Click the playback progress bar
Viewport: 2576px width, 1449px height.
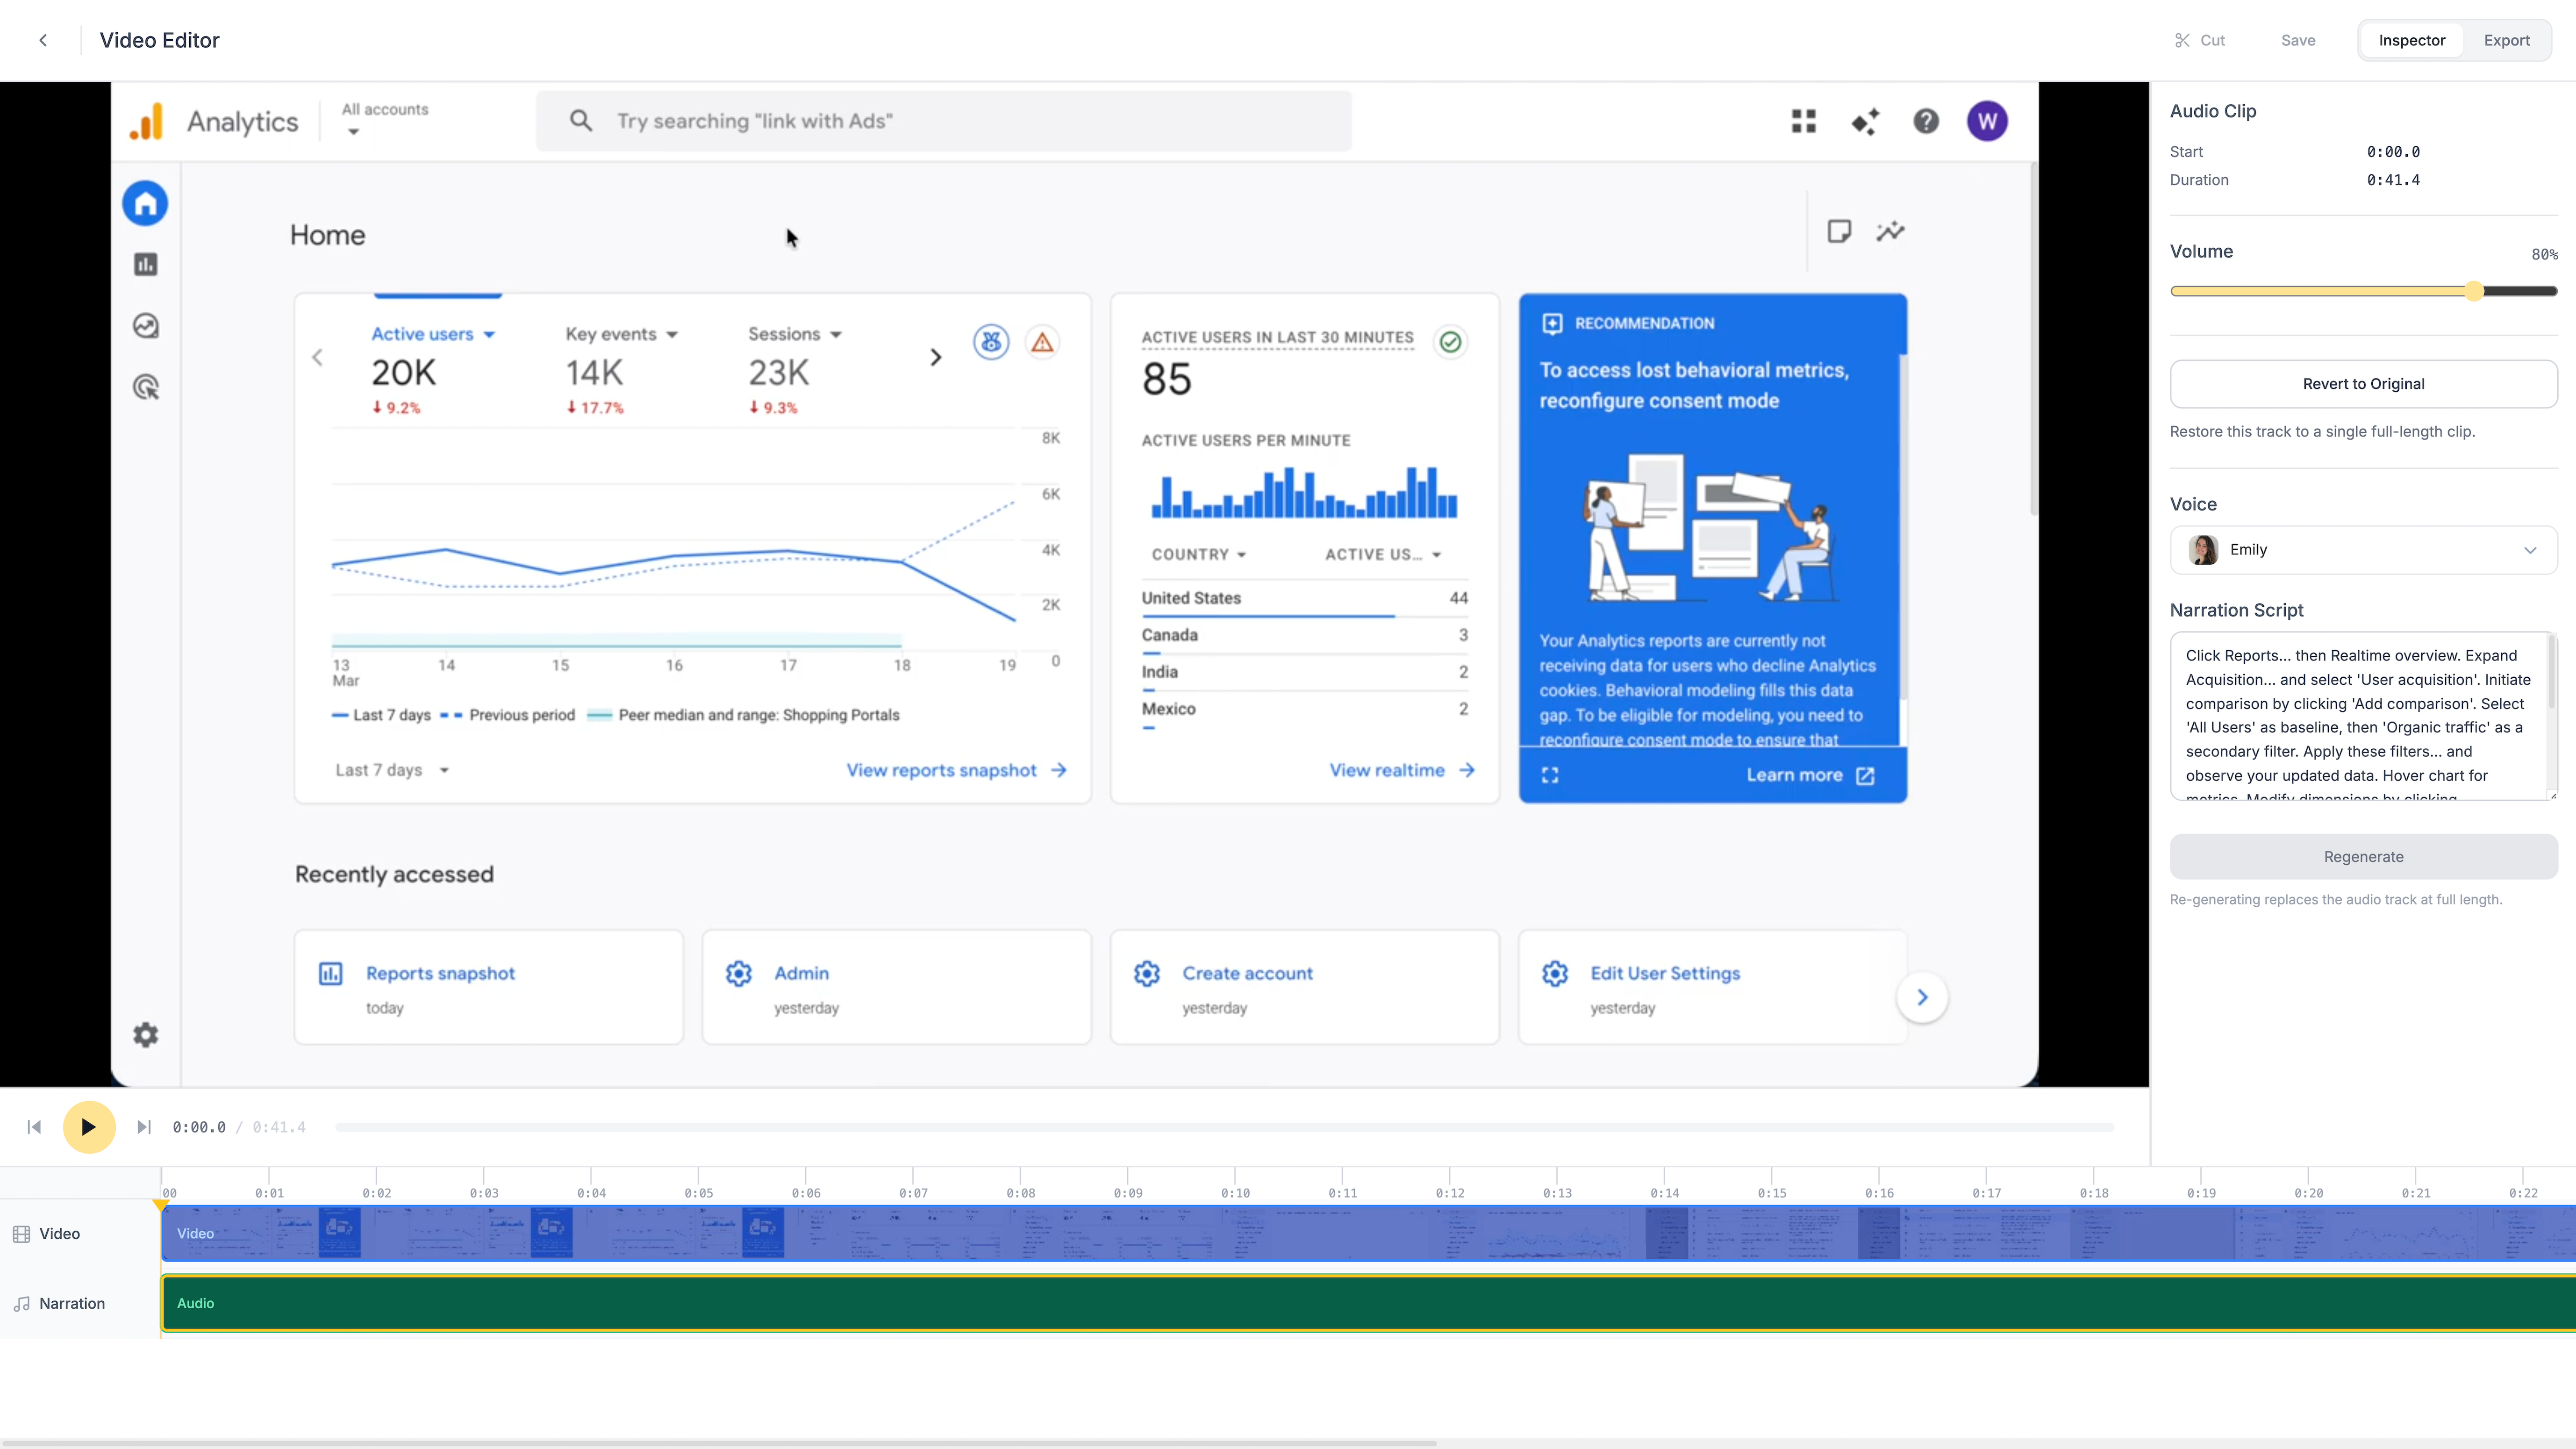[1224, 1127]
